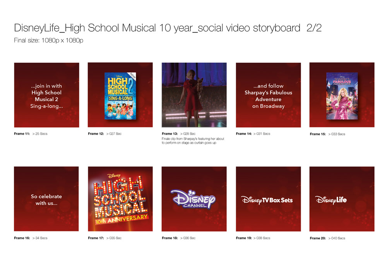Click the DisneyLife logo in Frame 20
Viewport: 387px width, 271px height.
tap(331, 200)
